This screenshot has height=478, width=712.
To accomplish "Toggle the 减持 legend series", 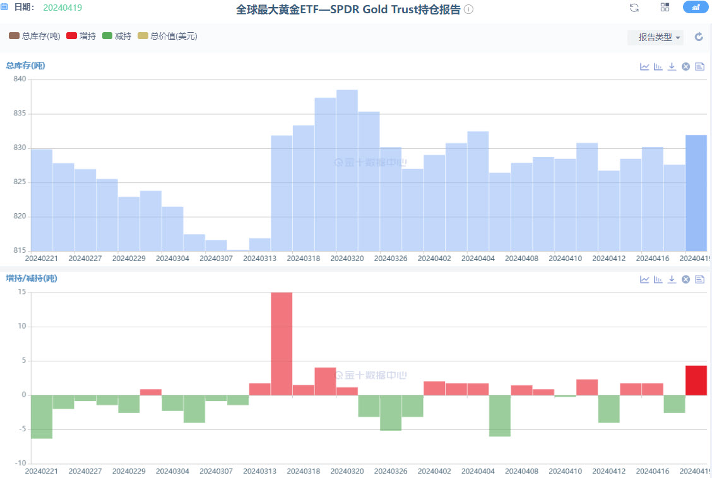I will tap(117, 36).
